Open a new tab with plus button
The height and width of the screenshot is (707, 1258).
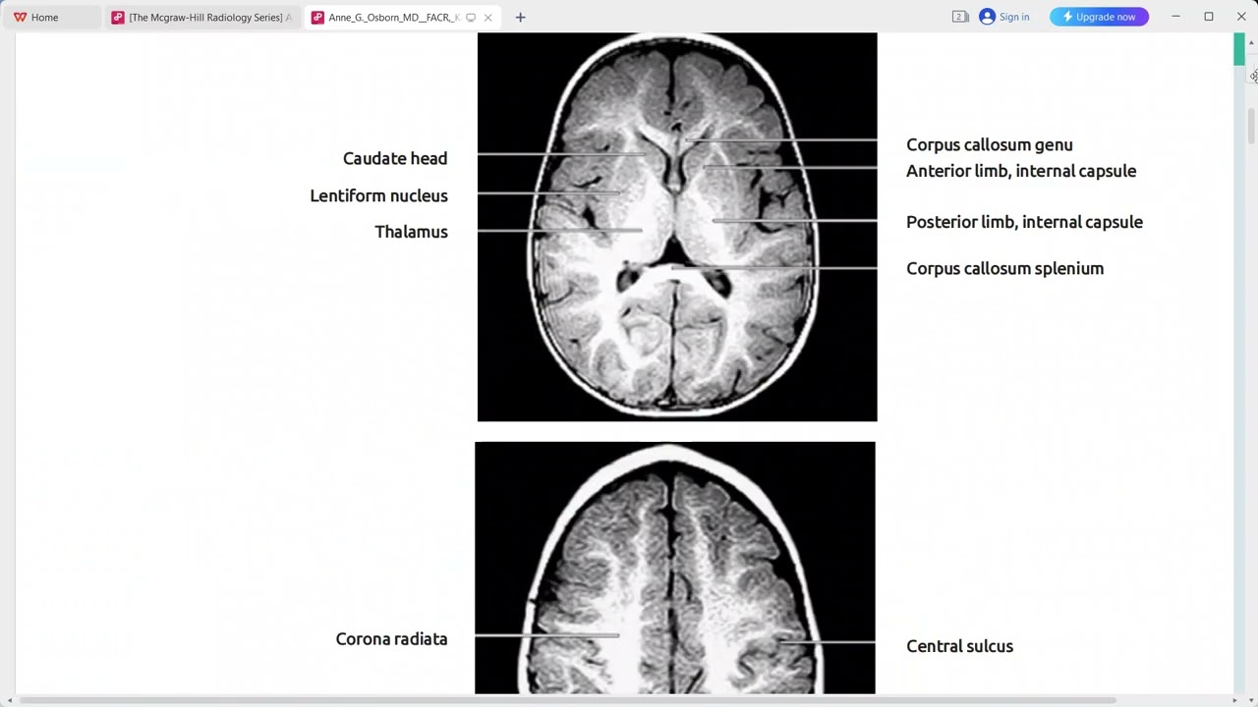coord(520,17)
